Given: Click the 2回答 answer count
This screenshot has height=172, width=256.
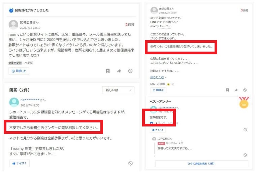Looking at the screenshot, I should 130,25.
